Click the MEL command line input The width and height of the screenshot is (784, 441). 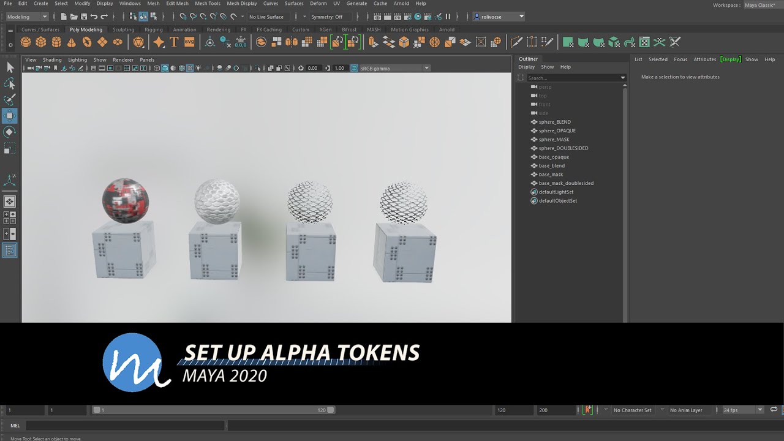tap(125, 425)
